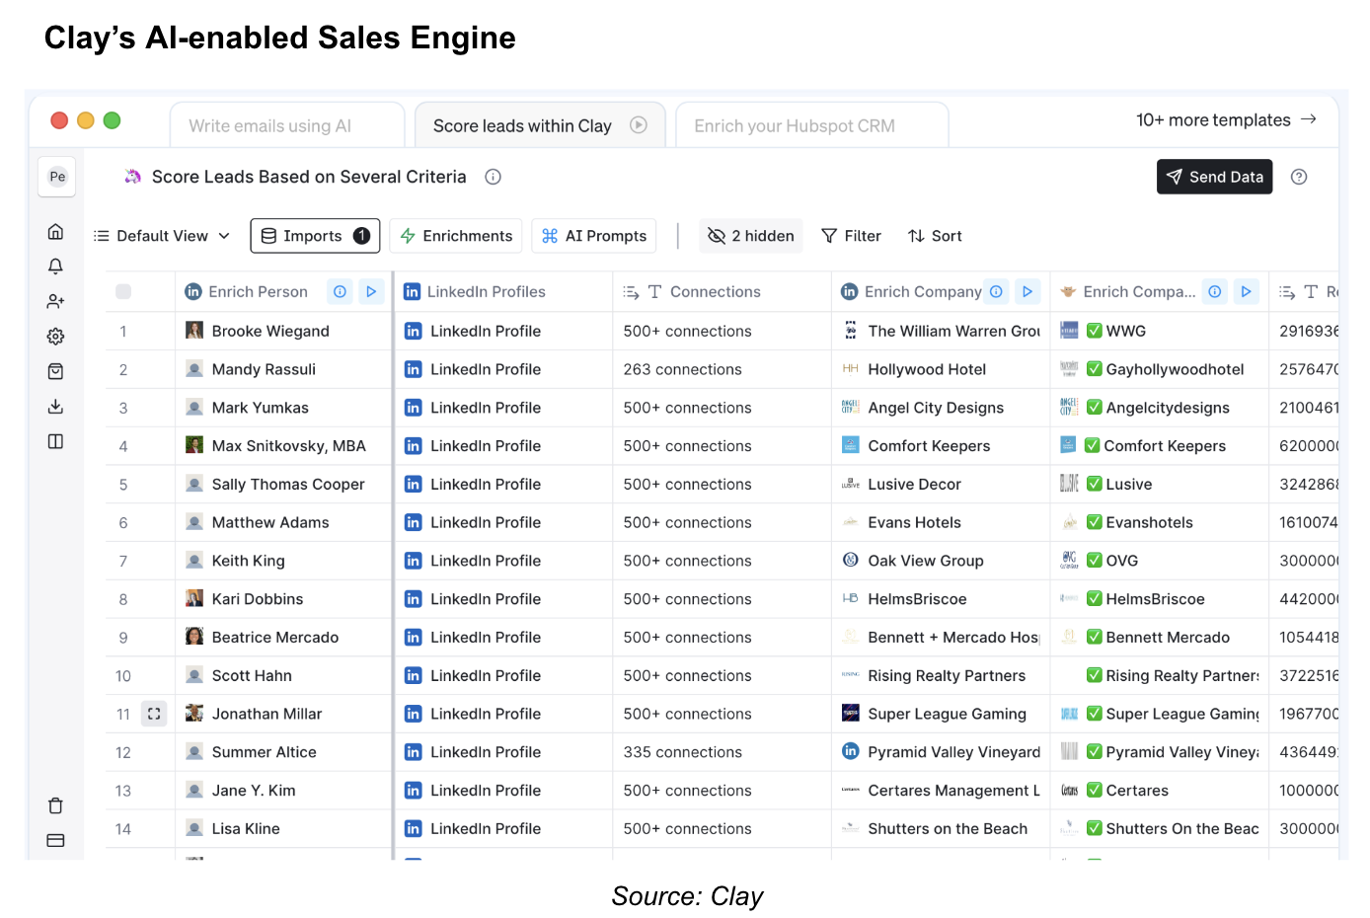Run the Enrich Compa... column play icon
The height and width of the screenshot is (918, 1370).
(x=1247, y=291)
